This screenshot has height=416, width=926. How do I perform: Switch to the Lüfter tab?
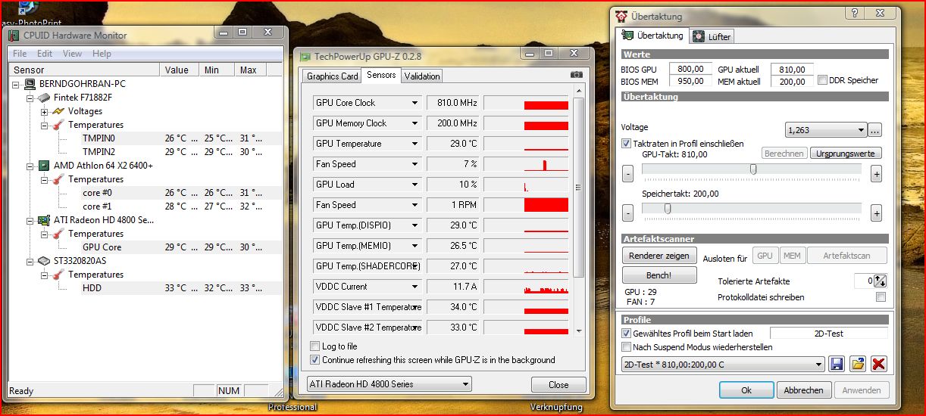(x=711, y=36)
